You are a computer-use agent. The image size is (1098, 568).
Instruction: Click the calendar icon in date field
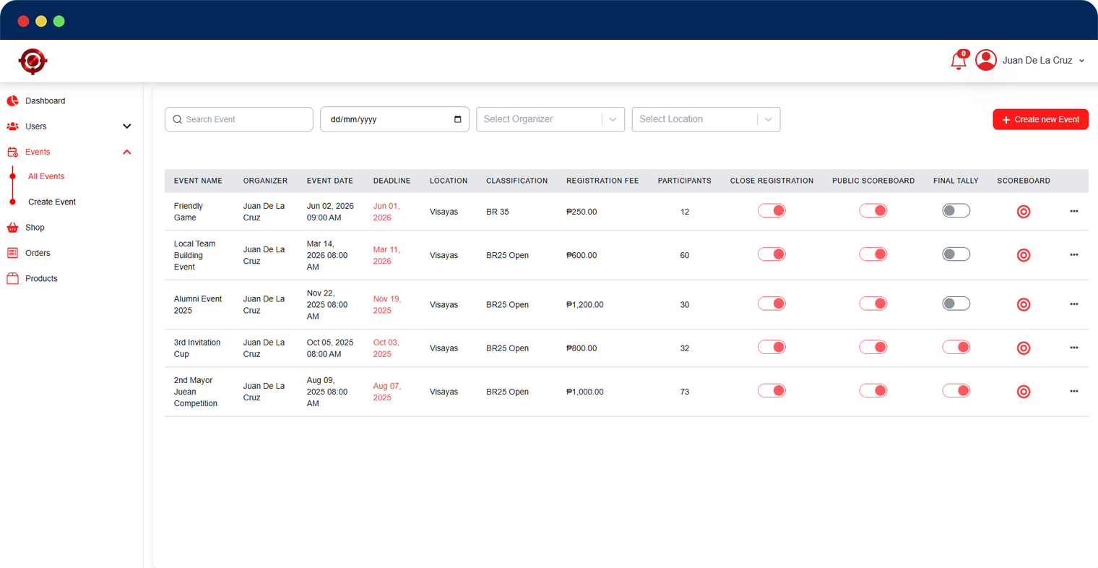(457, 119)
